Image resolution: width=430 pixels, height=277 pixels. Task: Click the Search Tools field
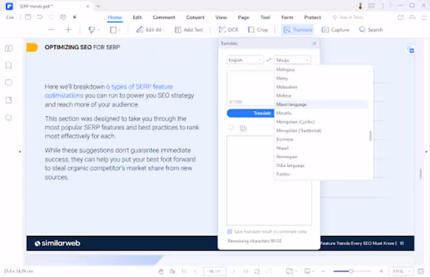[x=348, y=17]
